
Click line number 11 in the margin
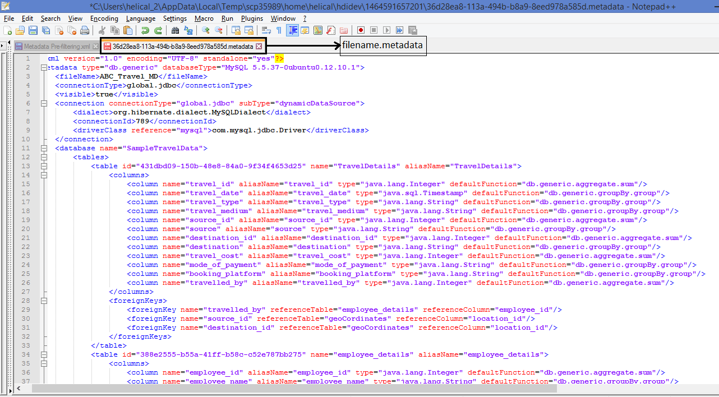tap(26, 148)
